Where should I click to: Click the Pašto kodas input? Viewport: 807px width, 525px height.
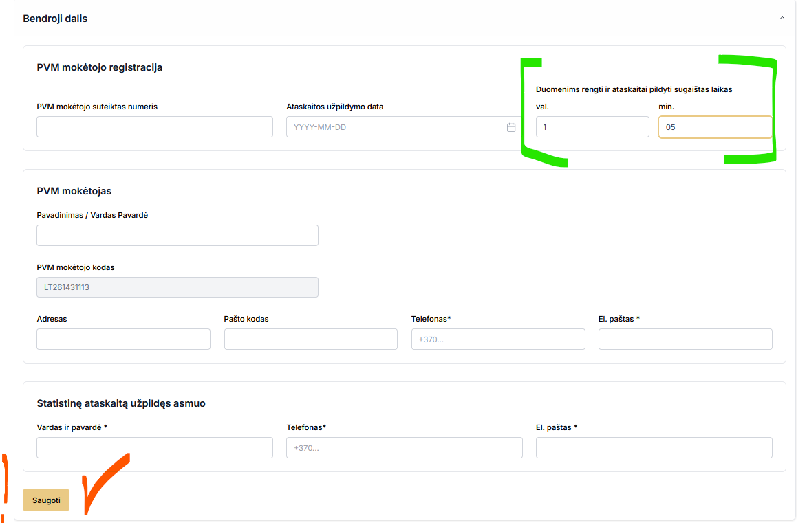click(x=311, y=339)
